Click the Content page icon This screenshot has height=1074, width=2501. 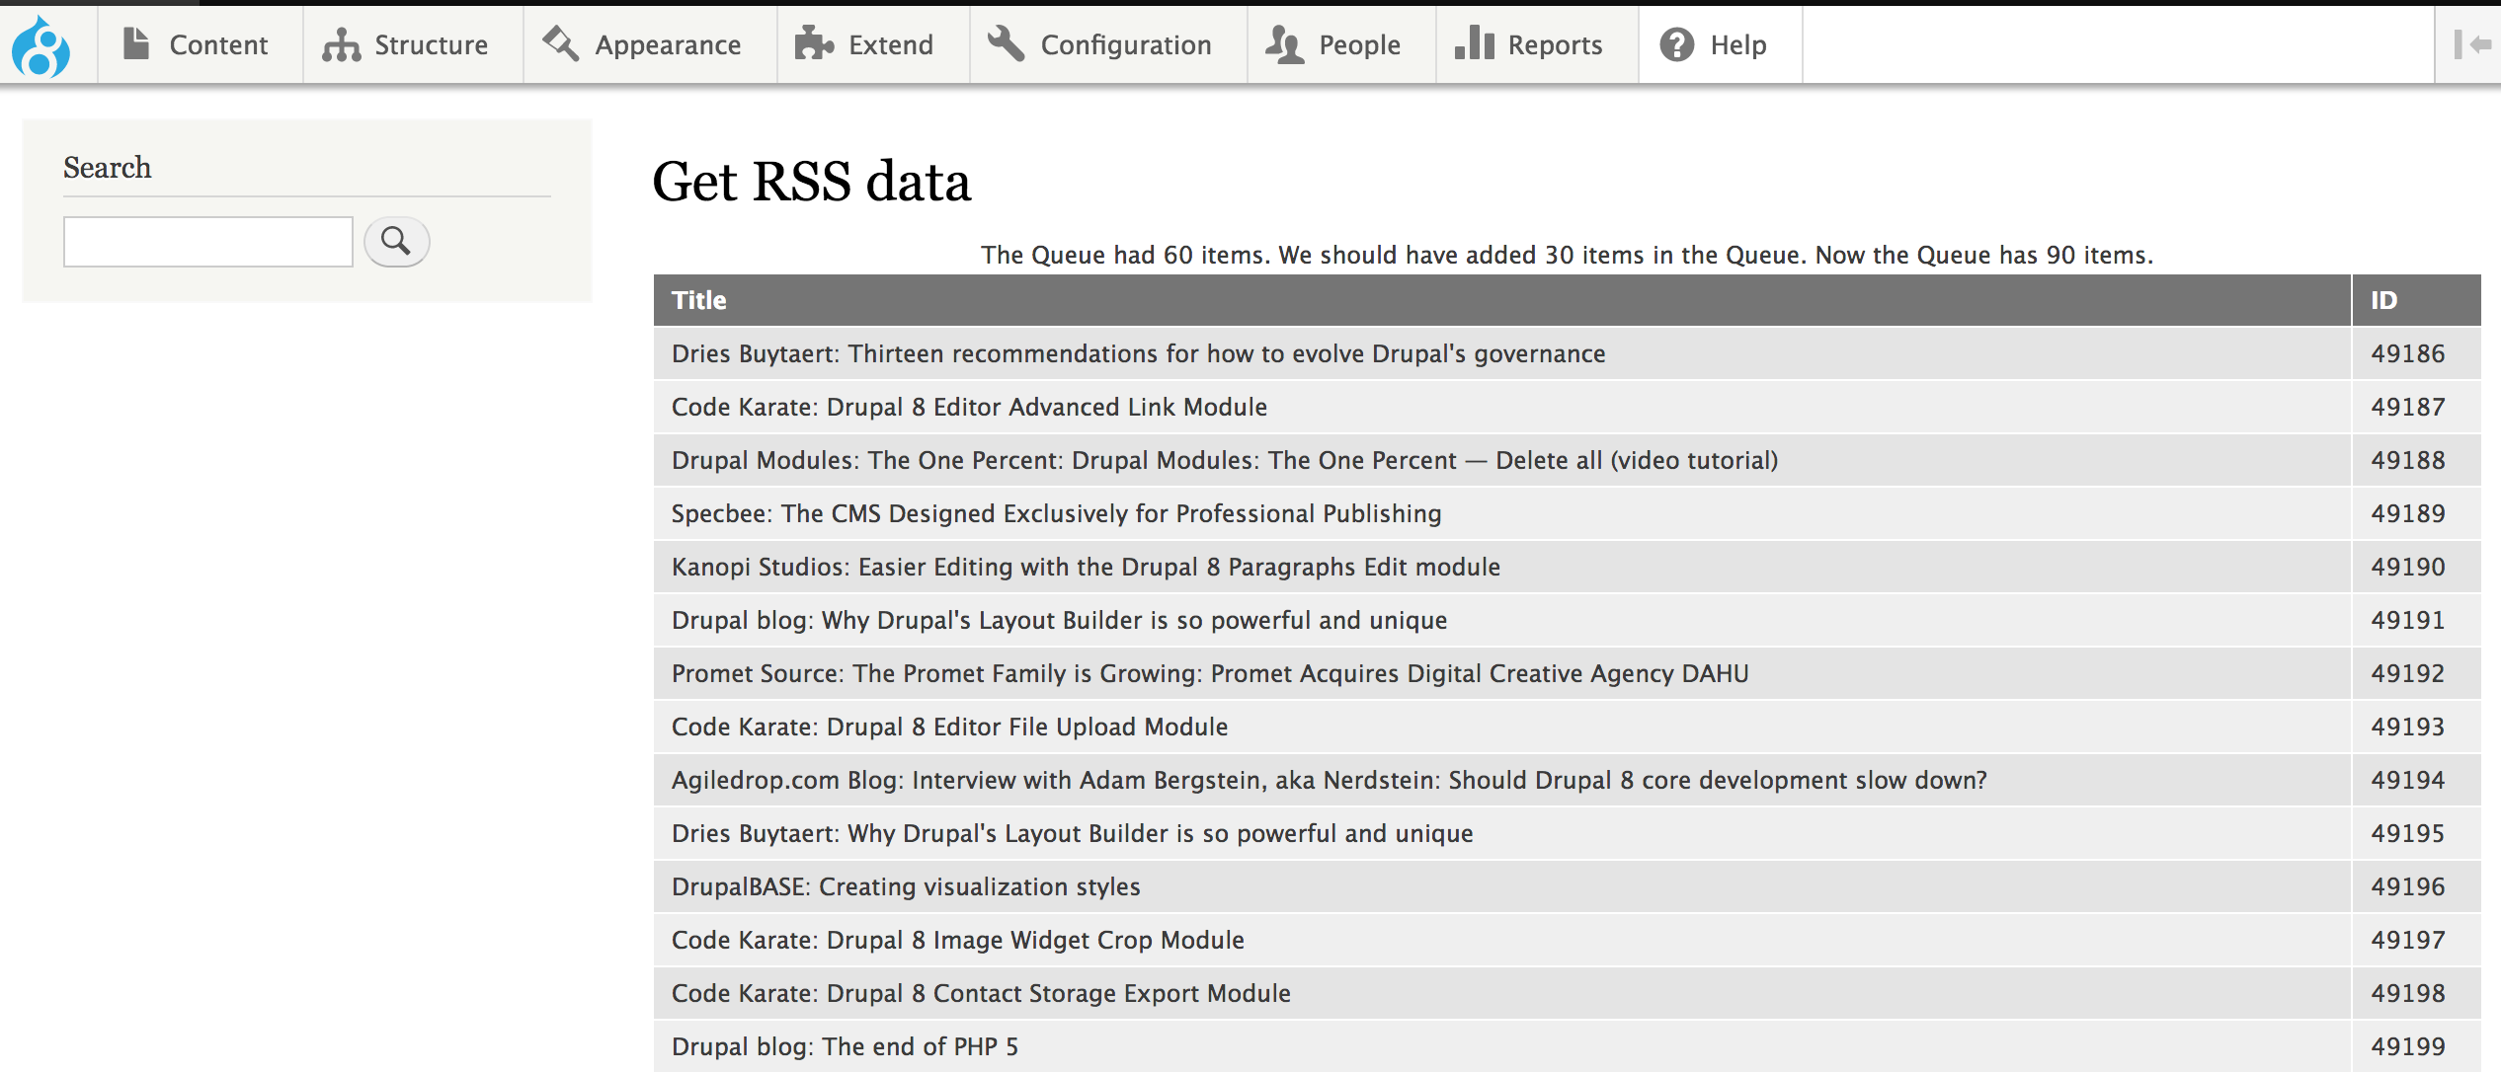tap(136, 44)
